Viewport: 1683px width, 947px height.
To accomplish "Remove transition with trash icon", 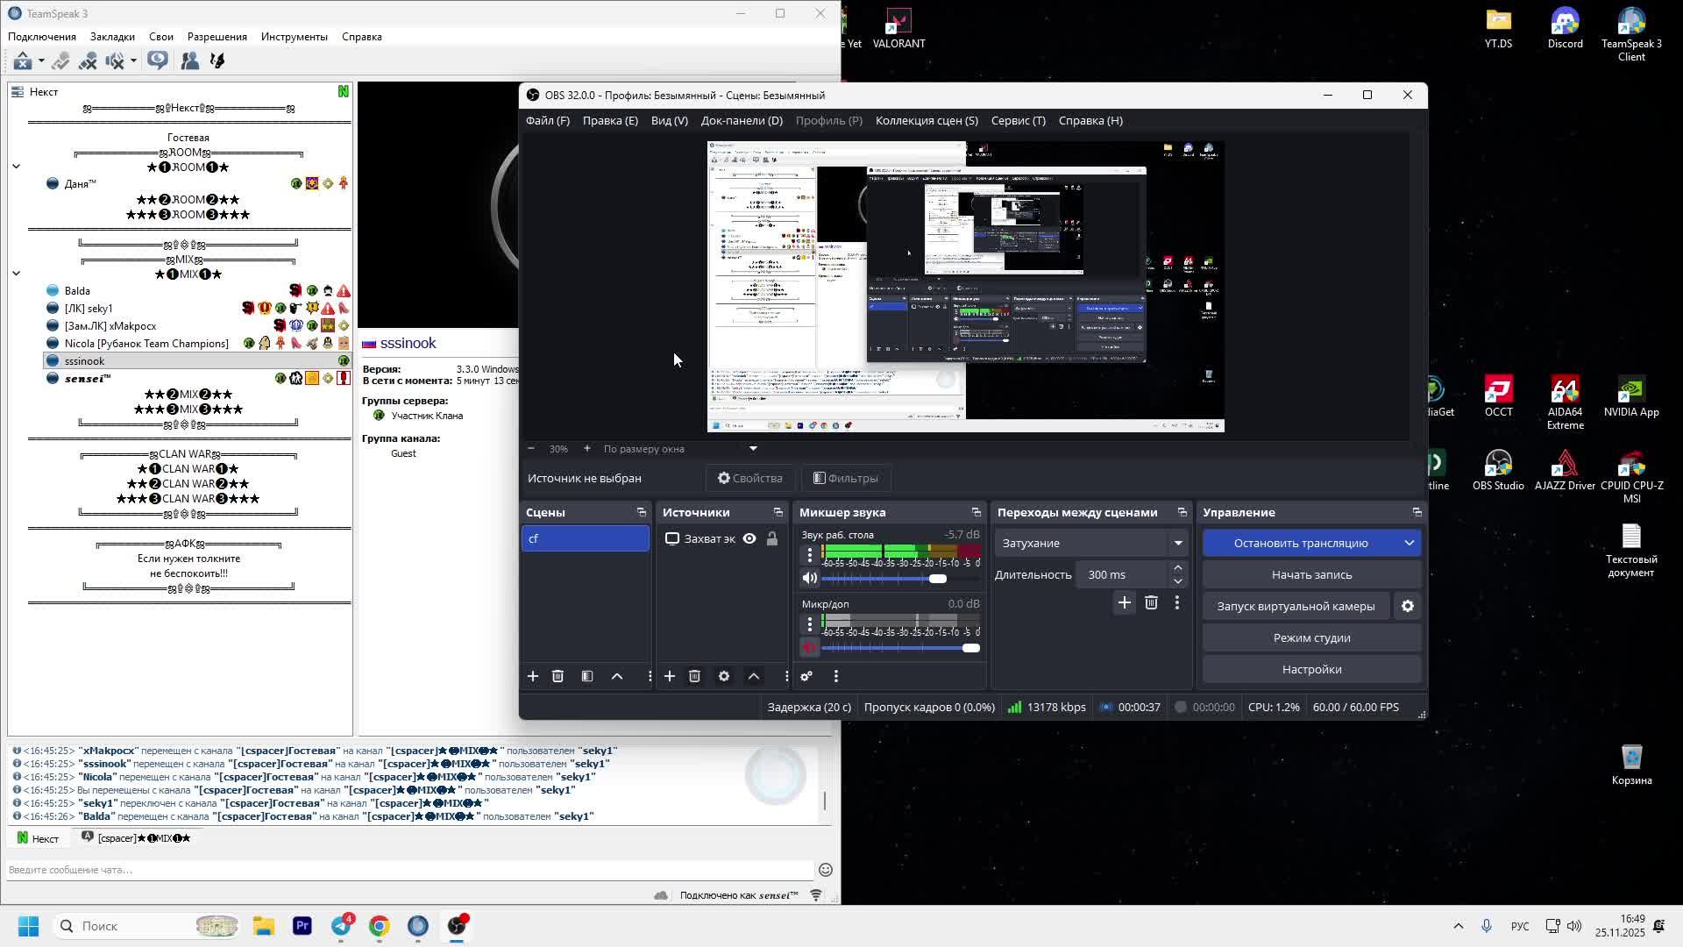I will click(1152, 602).
